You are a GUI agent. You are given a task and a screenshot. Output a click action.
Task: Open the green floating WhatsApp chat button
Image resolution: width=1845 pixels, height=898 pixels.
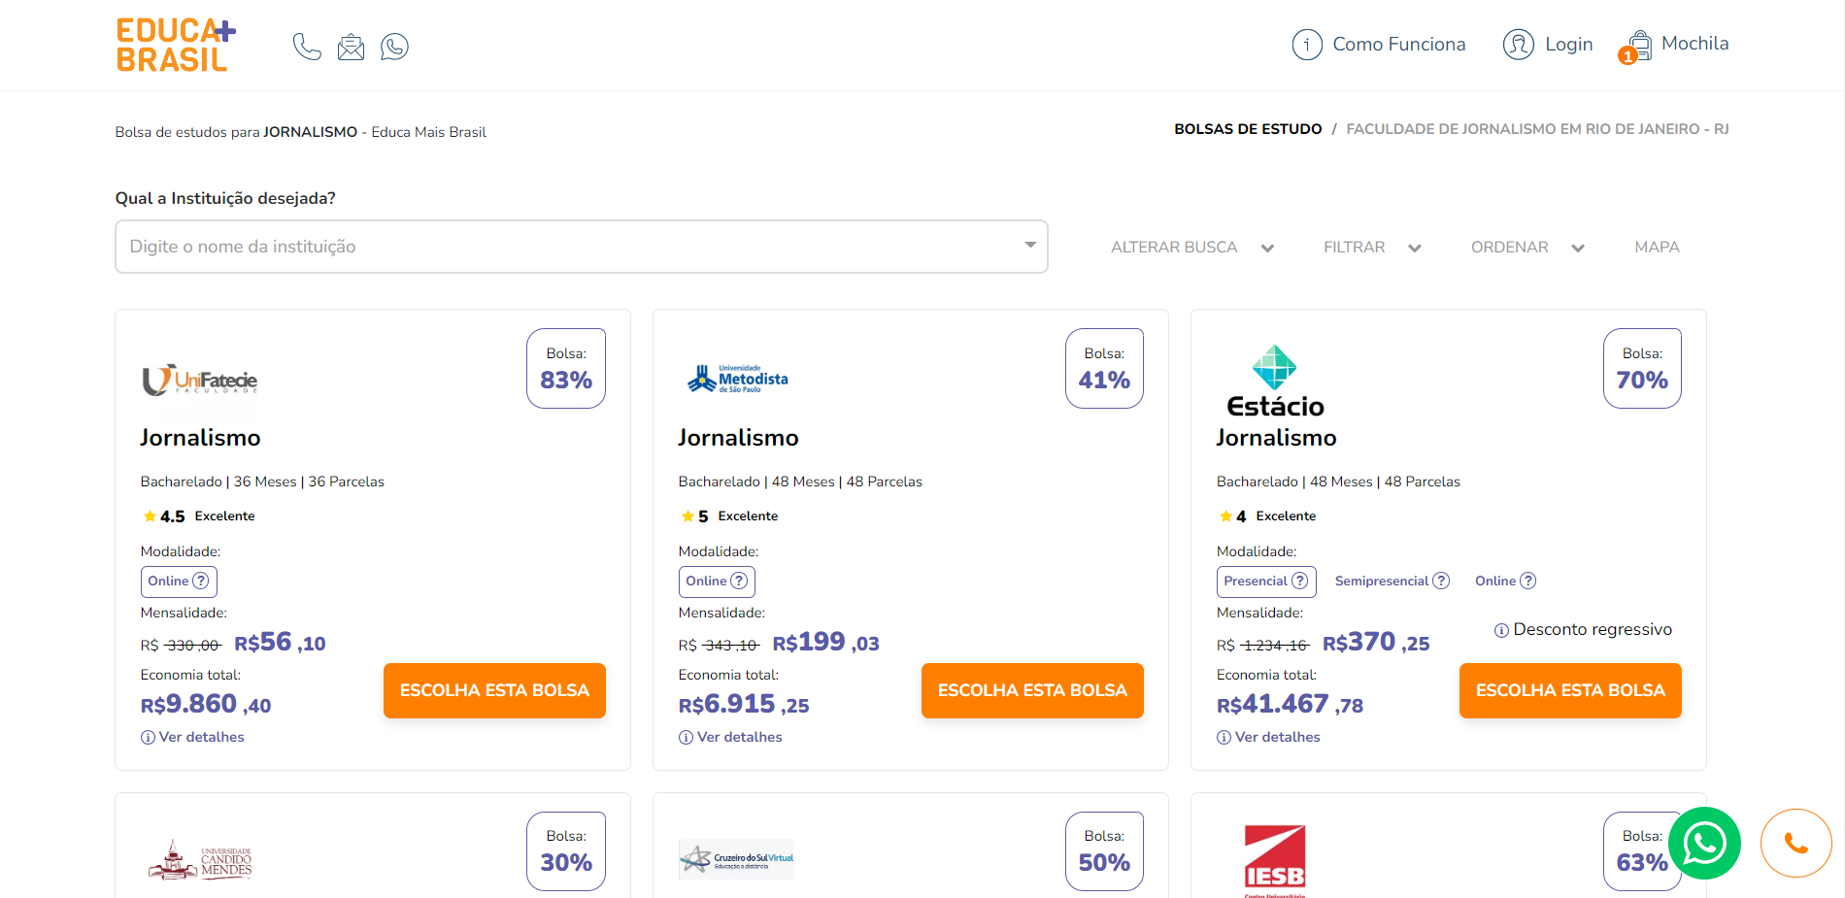pyautogui.click(x=1704, y=843)
